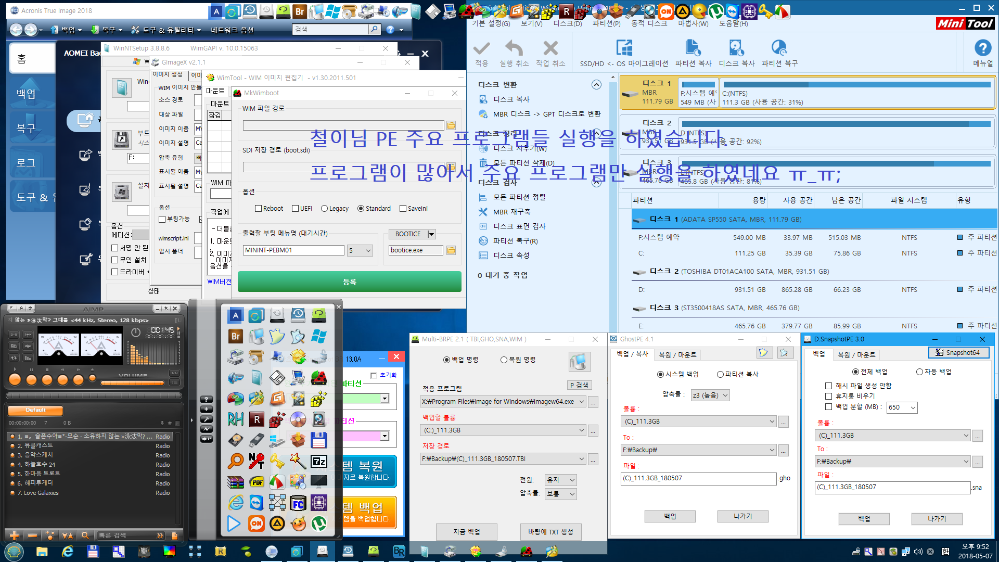The height and width of the screenshot is (562, 999).
Task: Check the UEFI option in MkWimboot
Action: 302,209
